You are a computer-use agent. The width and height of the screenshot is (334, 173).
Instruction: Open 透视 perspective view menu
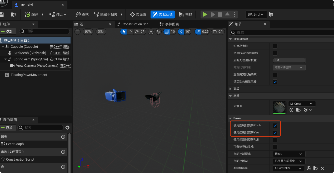(x=88, y=32)
